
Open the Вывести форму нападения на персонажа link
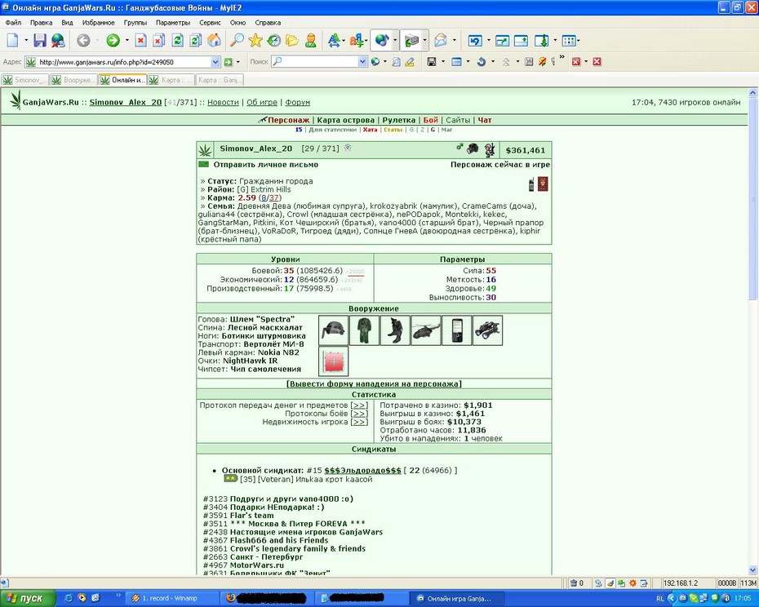pyautogui.click(x=374, y=383)
